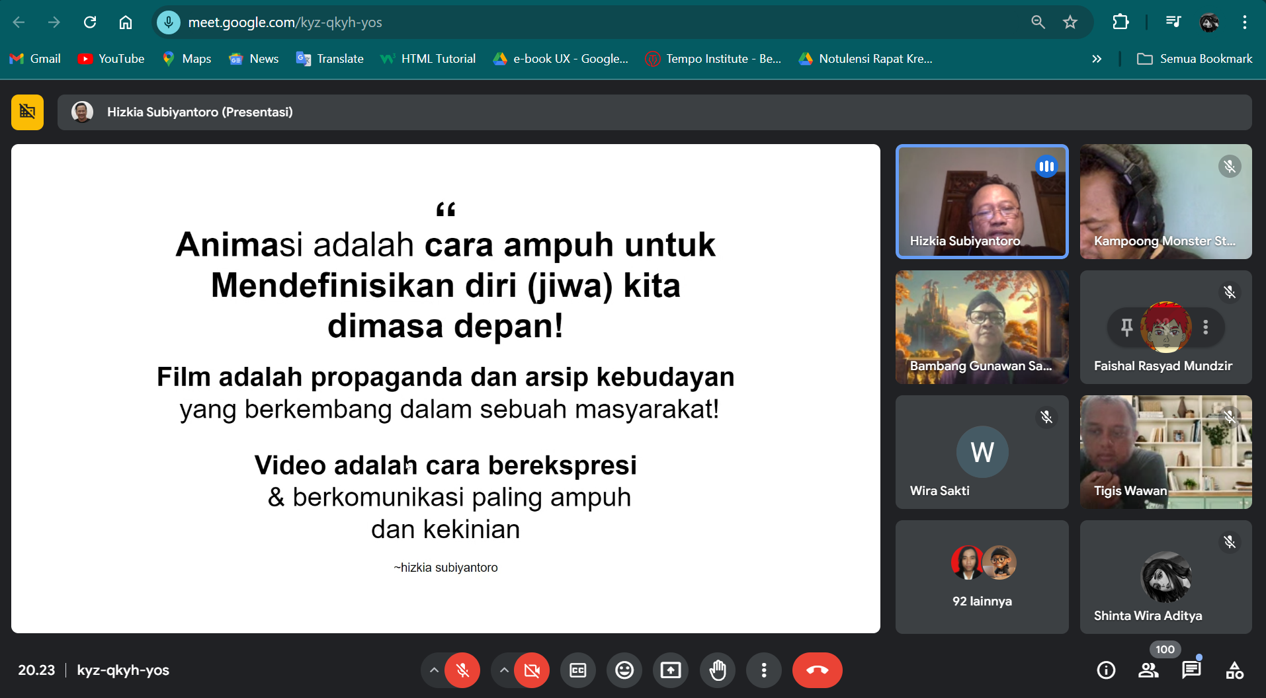The height and width of the screenshot is (698, 1266).
Task: Open the browser extensions menu
Action: 1120,22
